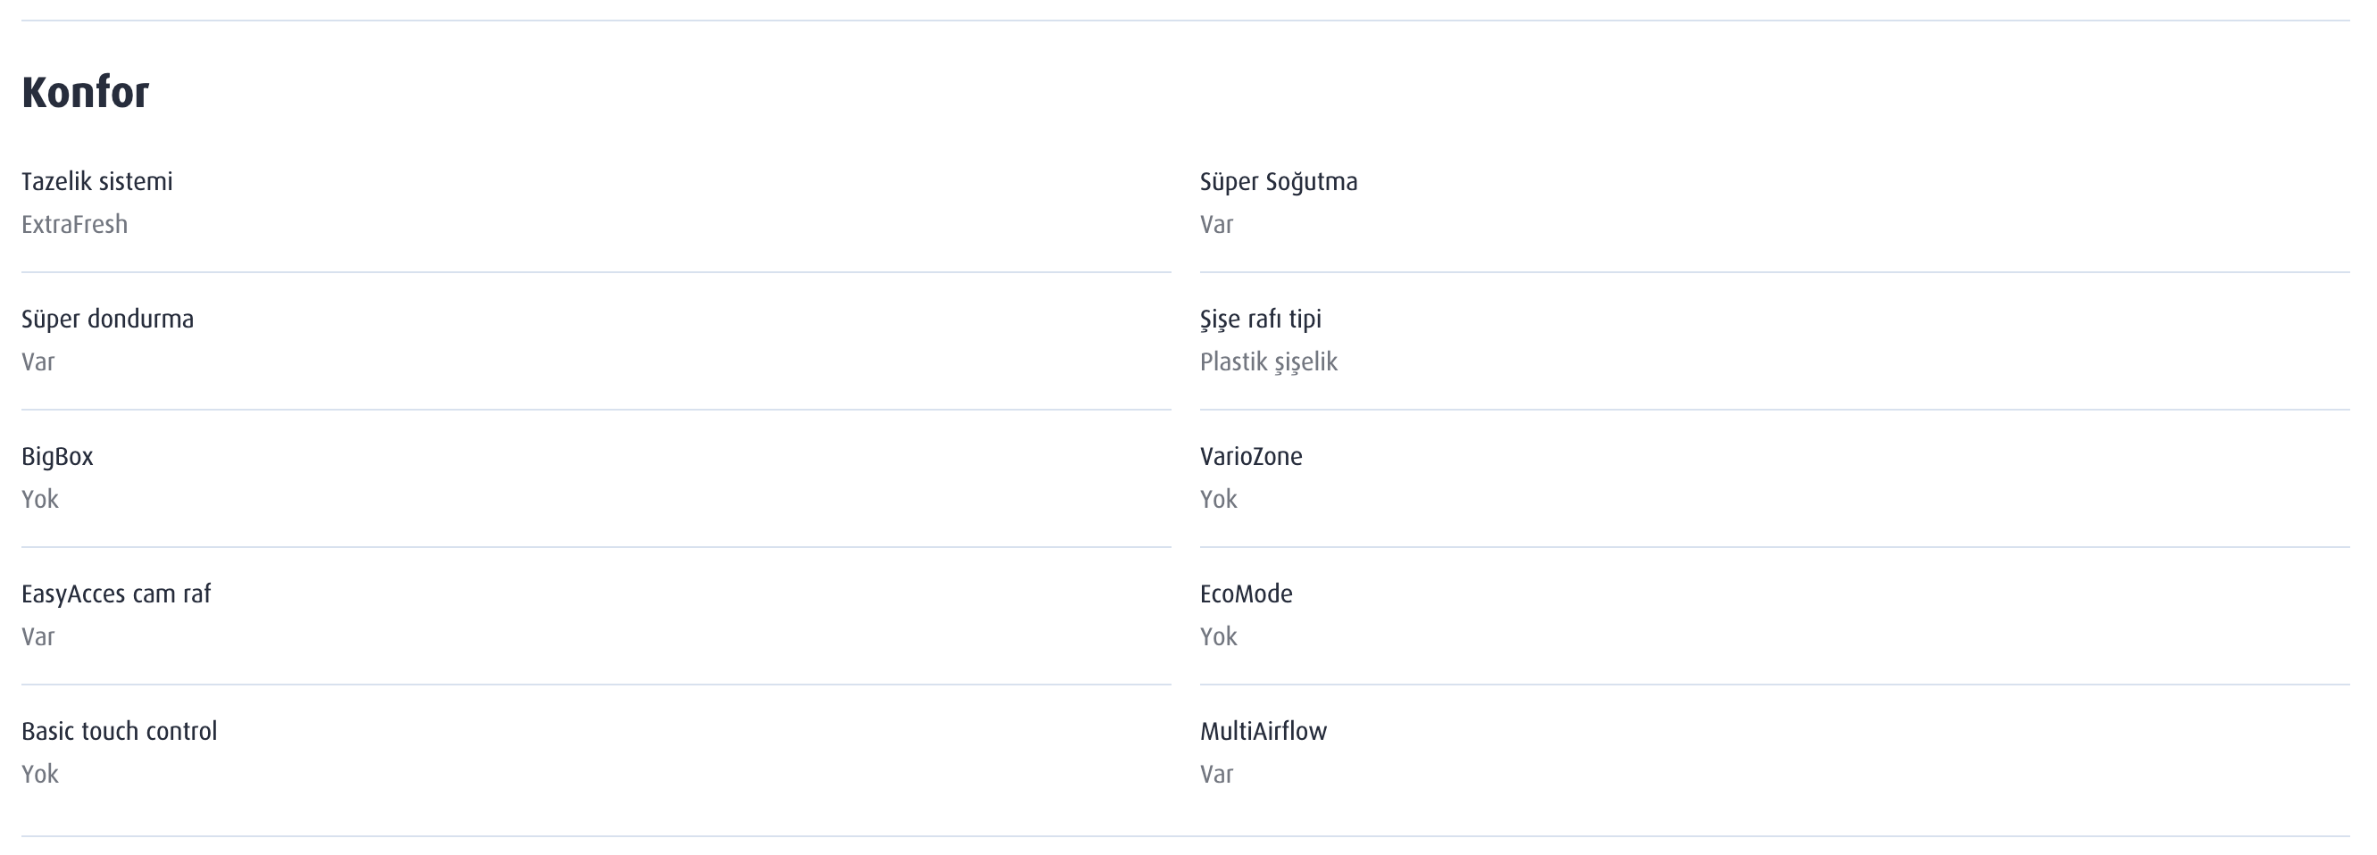Viewport: 2377px width, 855px height.
Task: Select the Tazelik sistemi label
Action: [97, 182]
